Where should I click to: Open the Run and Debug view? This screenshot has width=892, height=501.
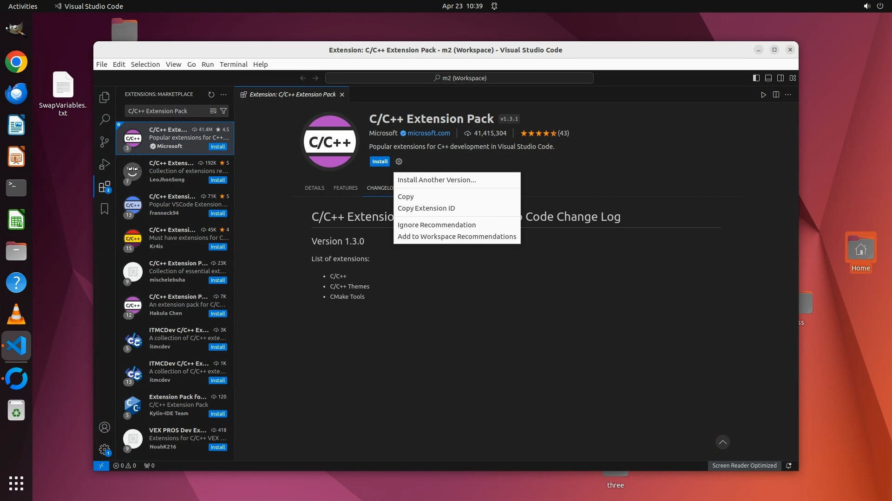[x=105, y=164]
